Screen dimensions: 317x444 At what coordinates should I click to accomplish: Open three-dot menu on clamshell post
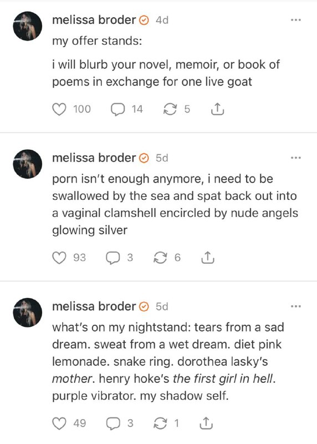[296, 158]
